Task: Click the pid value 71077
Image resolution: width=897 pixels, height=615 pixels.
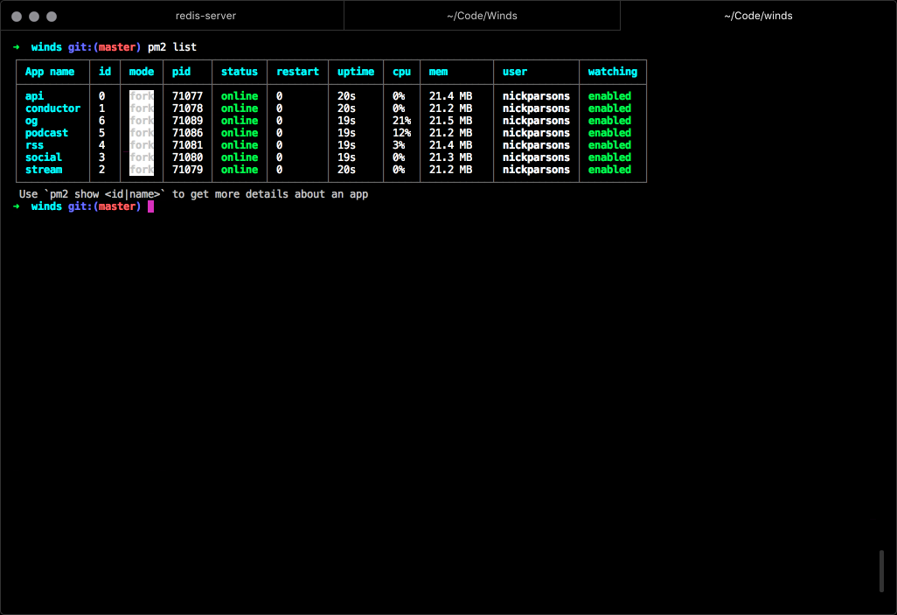Action: (x=187, y=96)
